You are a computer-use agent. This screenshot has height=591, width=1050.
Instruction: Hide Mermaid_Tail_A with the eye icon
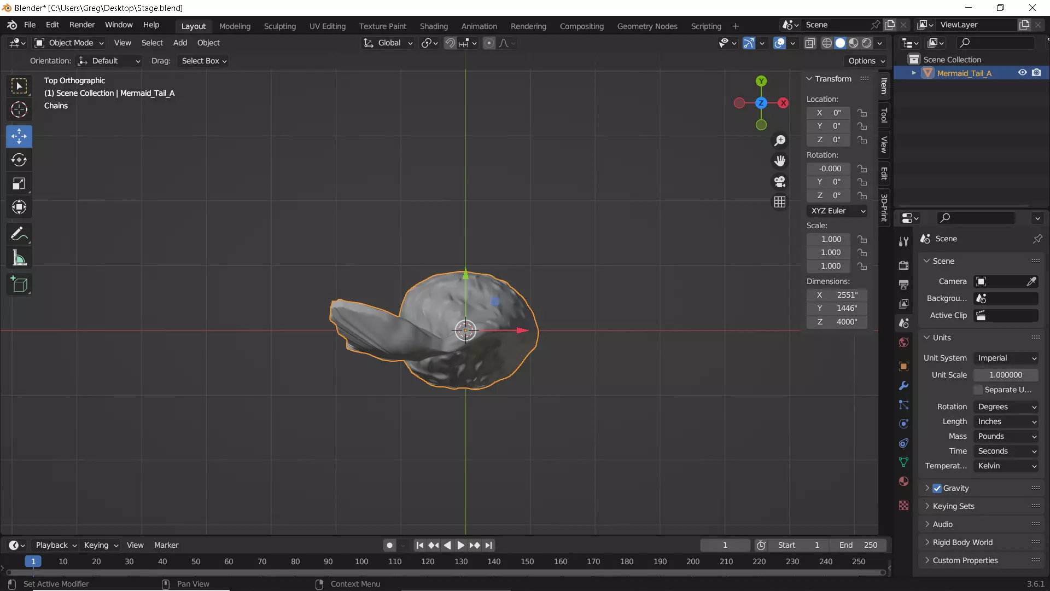click(1022, 73)
